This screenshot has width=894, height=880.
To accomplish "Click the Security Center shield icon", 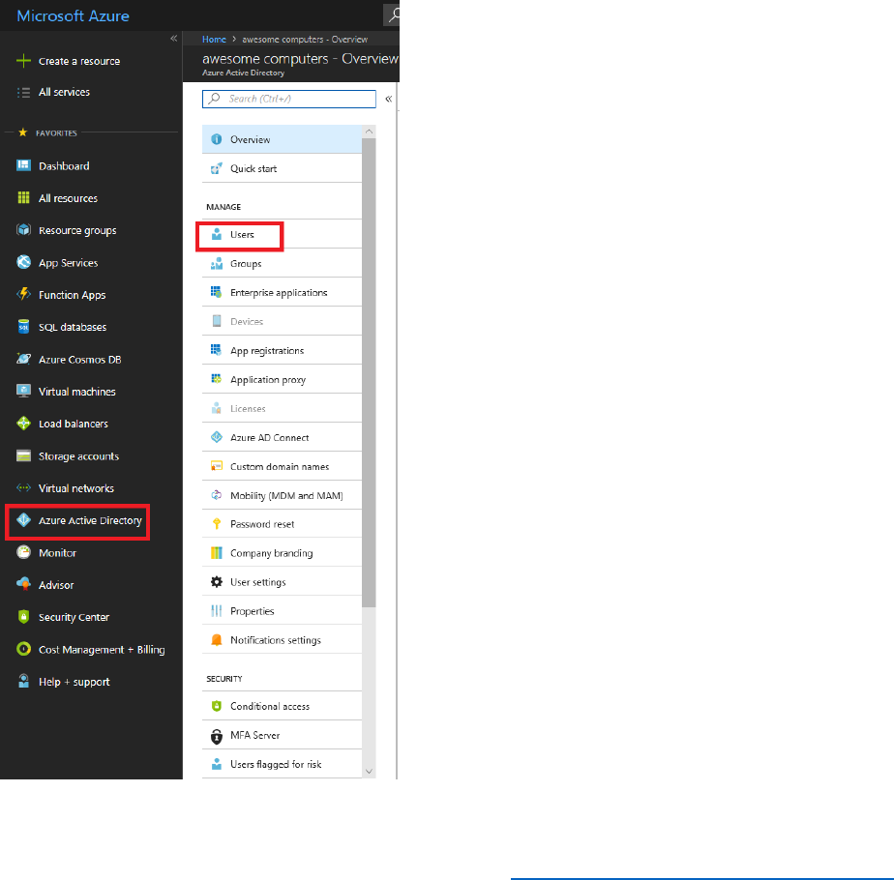I will (23, 617).
